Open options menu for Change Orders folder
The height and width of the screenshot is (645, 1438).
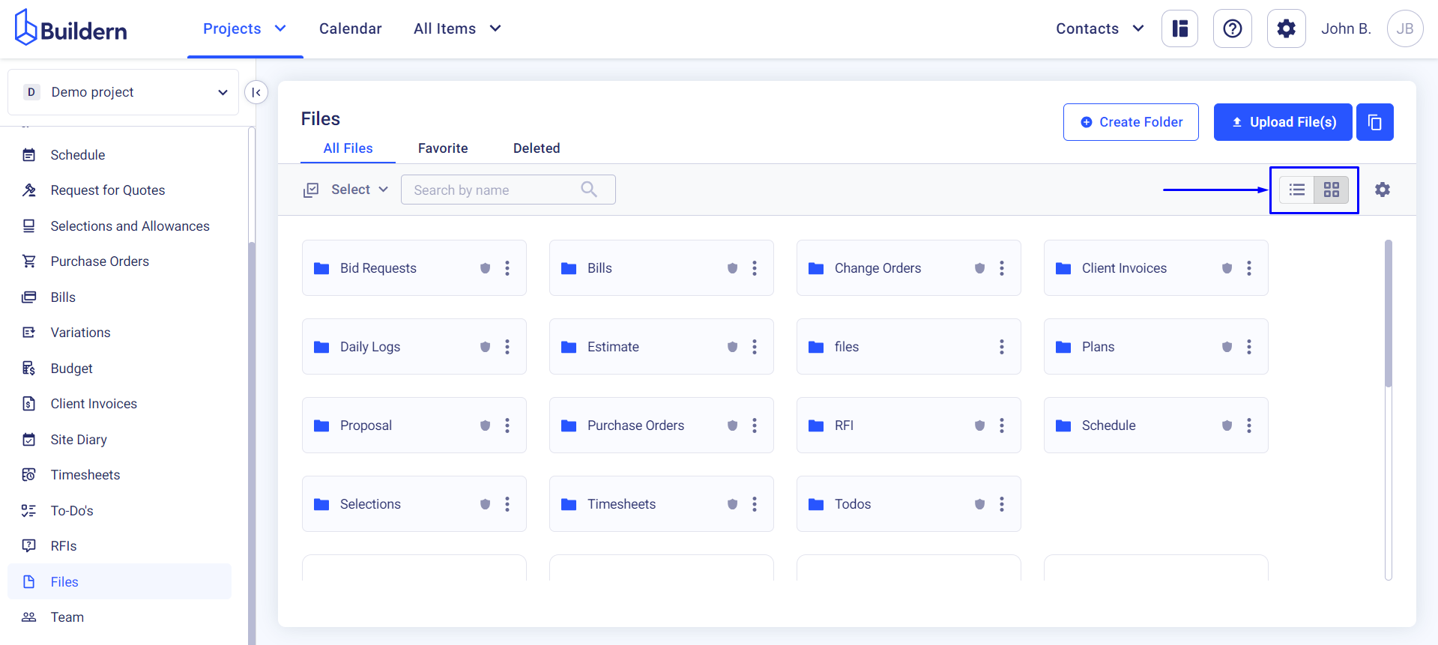click(x=1002, y=268)
